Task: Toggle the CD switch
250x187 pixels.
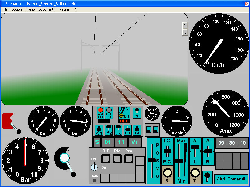Action: pos(127,129)
